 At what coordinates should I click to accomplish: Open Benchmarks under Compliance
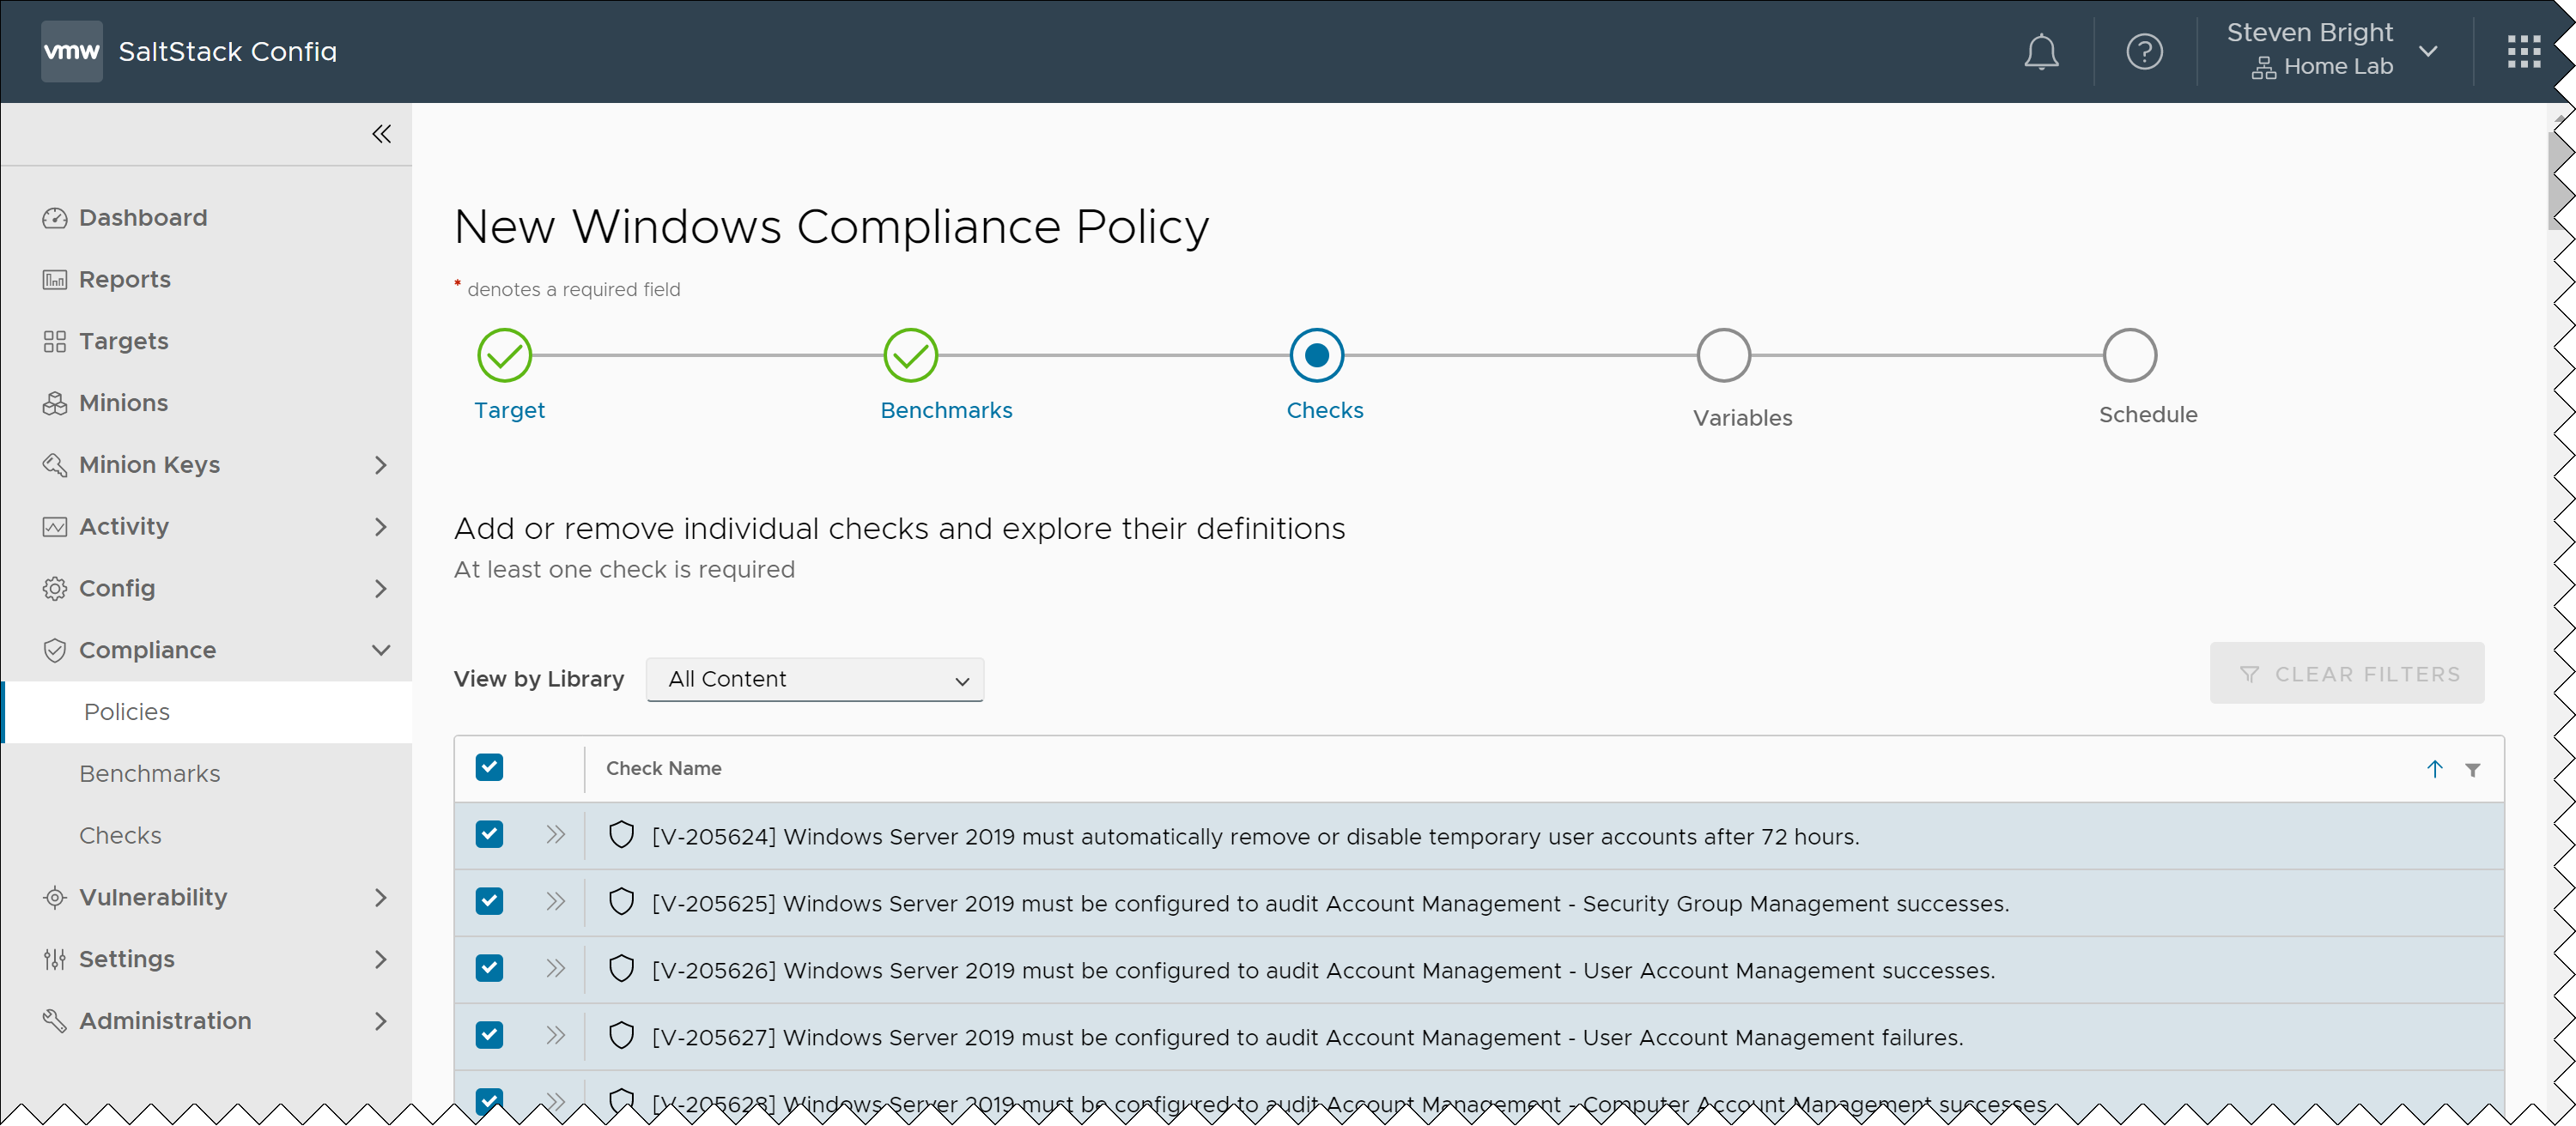point(150,773)
